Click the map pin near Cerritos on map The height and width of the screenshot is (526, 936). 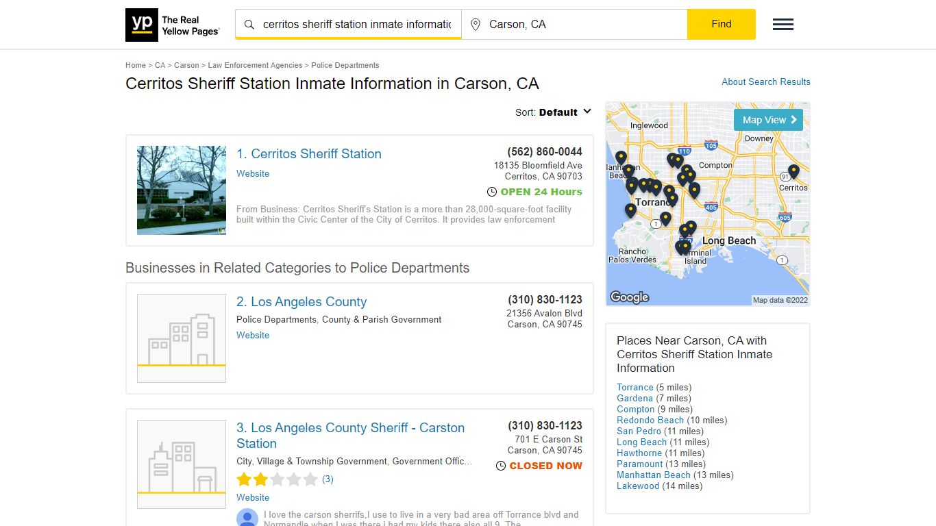tap(793, 172)
